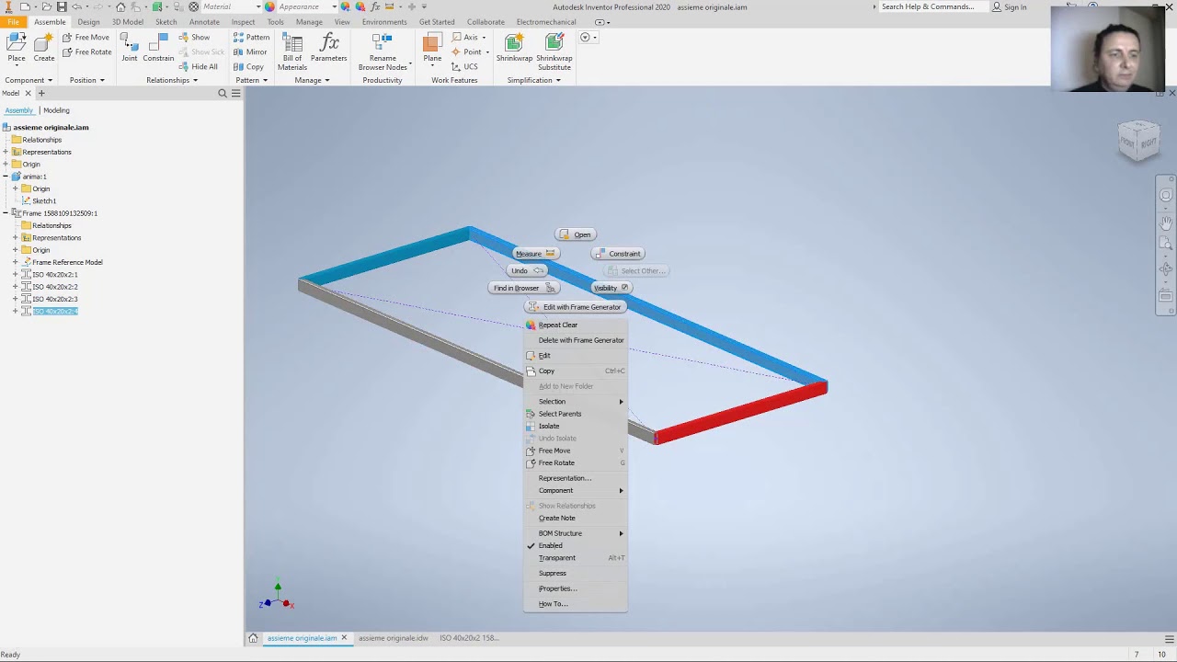The image size is (1177, 662).
Task: Open the Inspect ribbon tab
Action: tap(243, 22)
